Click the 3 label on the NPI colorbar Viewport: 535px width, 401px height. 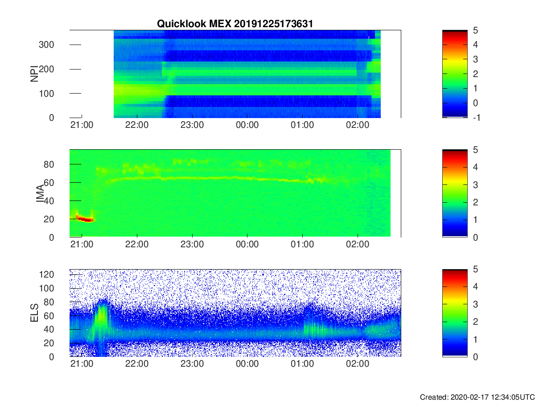[476, 59]
